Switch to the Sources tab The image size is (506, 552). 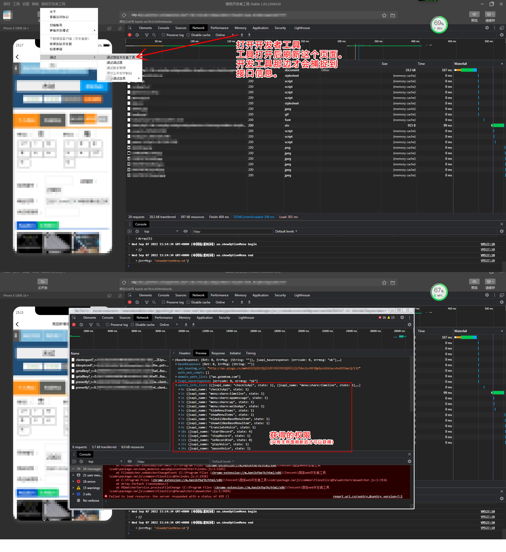click(x=181, y=28)
